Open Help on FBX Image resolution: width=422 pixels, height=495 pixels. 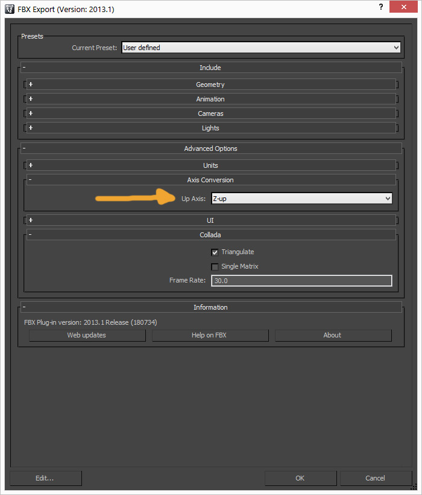coord(210,335)
